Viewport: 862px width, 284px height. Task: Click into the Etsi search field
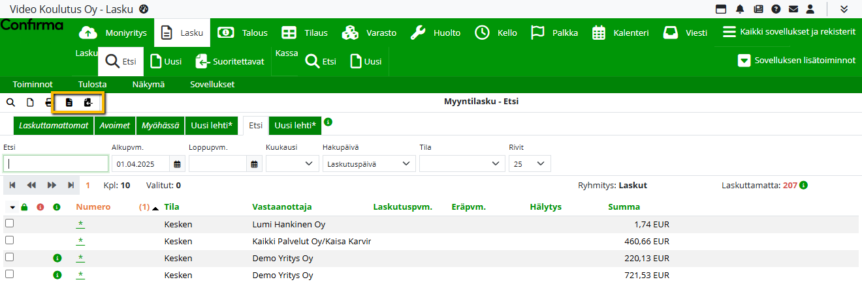[56, 163]
